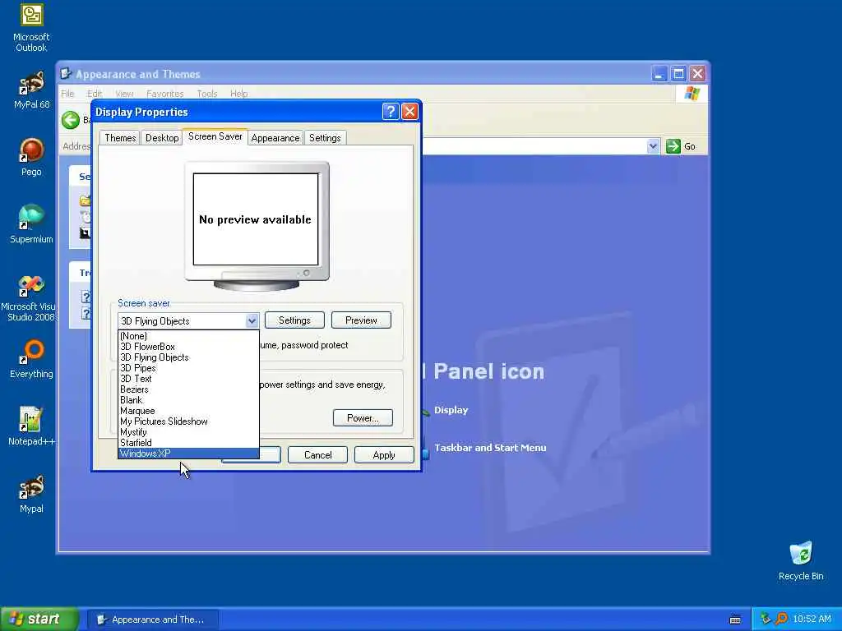842x631 pixels.
Task: Collapse the screen saver dropdown arrow
Action: coord(252,321)
